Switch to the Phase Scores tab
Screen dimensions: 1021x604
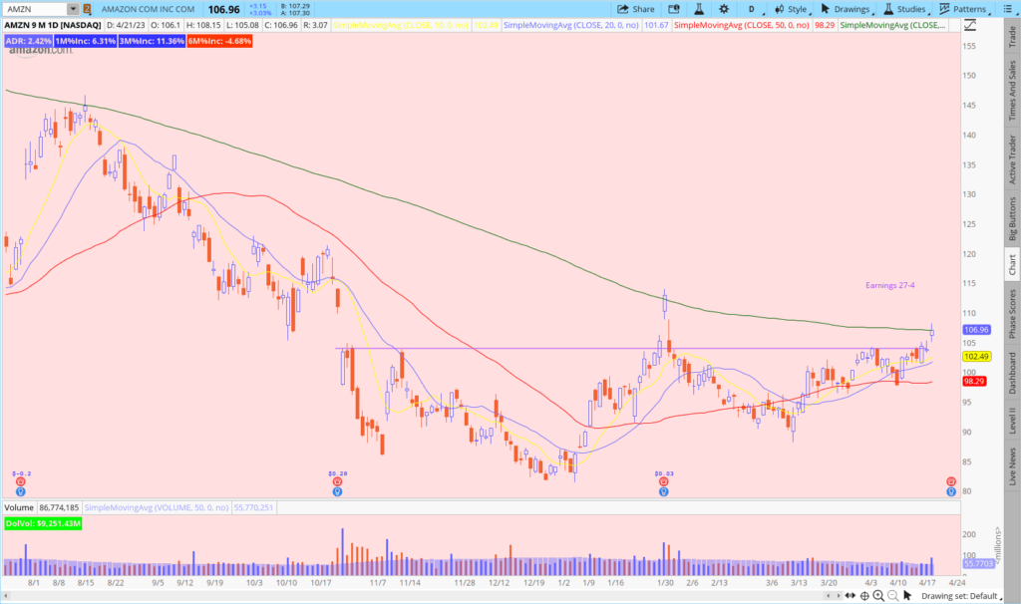tap(1013, 314)
